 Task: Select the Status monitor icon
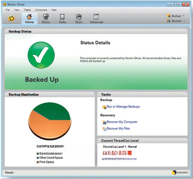tap(46, 17)
